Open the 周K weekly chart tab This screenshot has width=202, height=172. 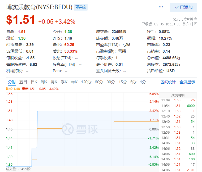[44, 82]
